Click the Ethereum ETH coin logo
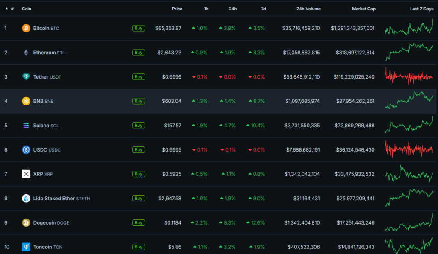 (x=26, y=53)
